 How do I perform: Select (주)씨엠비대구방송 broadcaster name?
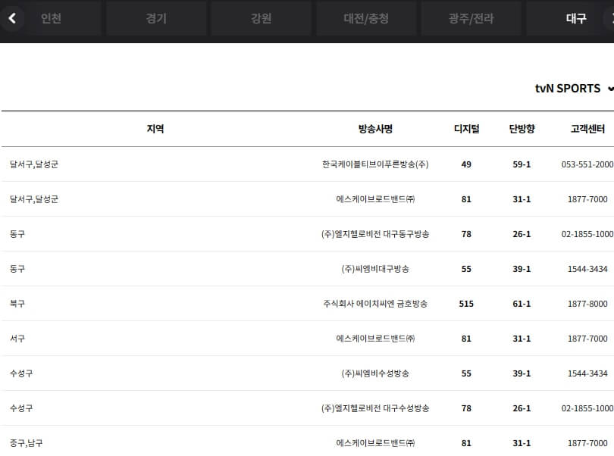pyautogui.click(x=375, y=269)
